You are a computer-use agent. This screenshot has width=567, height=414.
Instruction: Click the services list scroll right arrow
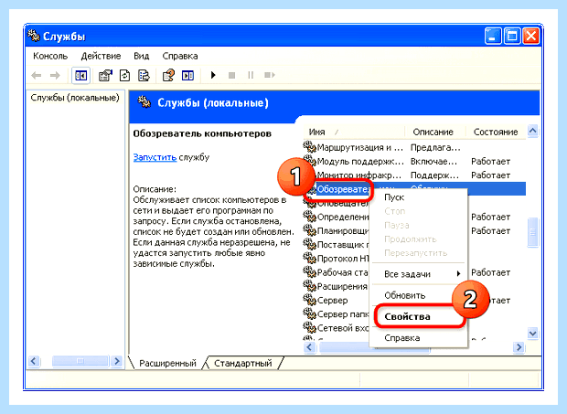click(x=519, y=347)
